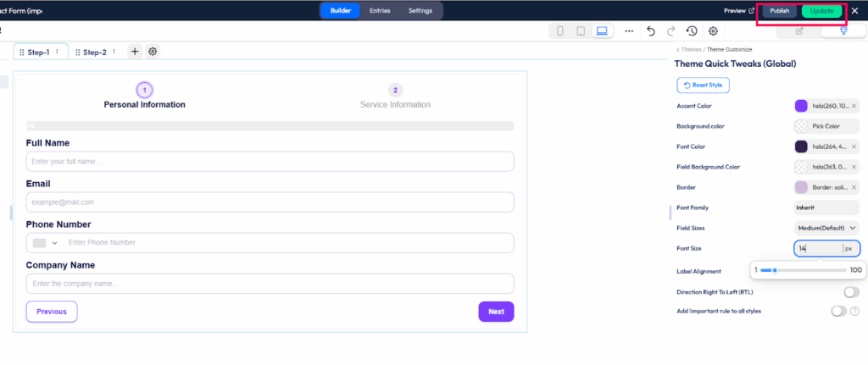
Task: Click the green Update button
Action: [821, 11]
